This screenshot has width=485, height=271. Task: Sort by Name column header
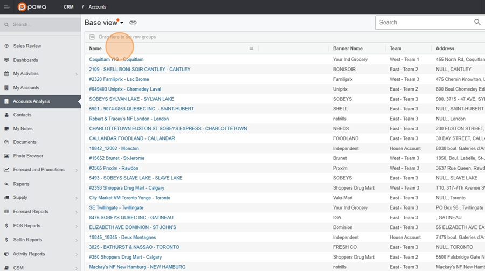[x=95, y=48]
